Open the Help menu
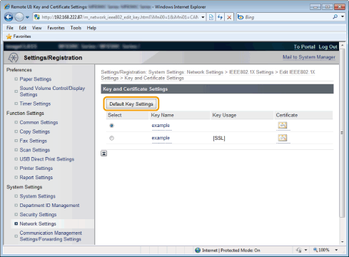 pos(91,28)
